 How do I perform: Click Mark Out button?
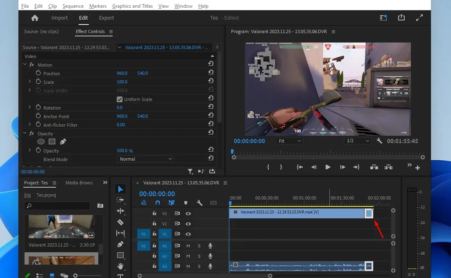pos(281,167)
